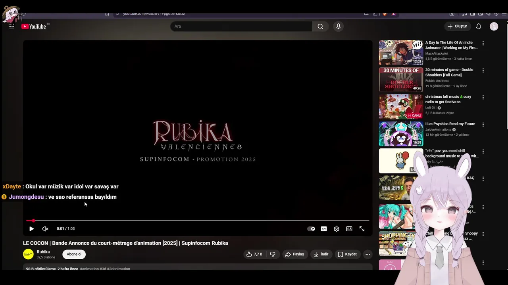The width and height of the screenshot is (508, 285).
Task: Click the shopping Snoopy video thumbnail
Action: tap(397, 243)
